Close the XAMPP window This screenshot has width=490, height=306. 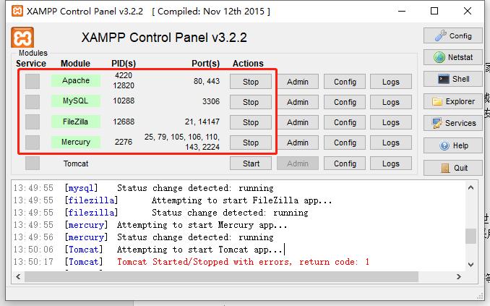click(x=468, y=11)
